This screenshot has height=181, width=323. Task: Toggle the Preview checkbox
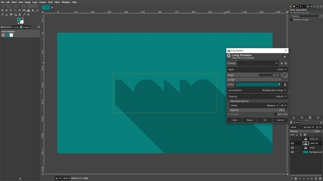pyautogui.click(x=229, y=114)
